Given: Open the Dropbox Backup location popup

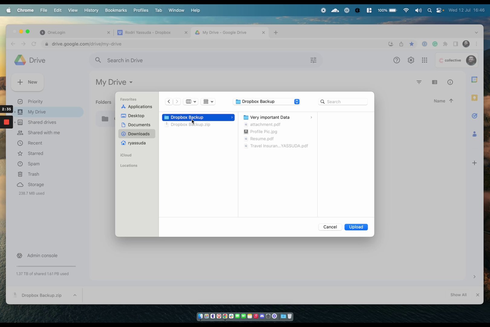Looking at the screenshot, I should (266, 101).
